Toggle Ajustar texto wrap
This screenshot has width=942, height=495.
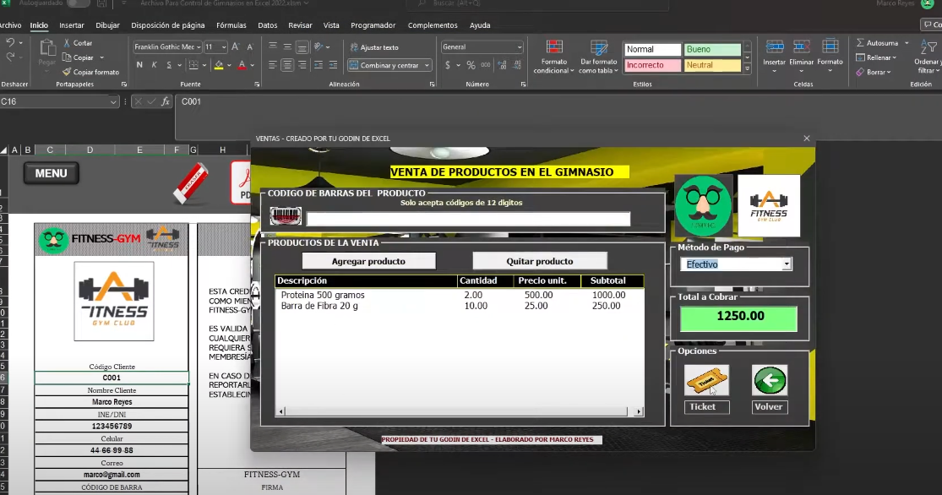[374, 47]
